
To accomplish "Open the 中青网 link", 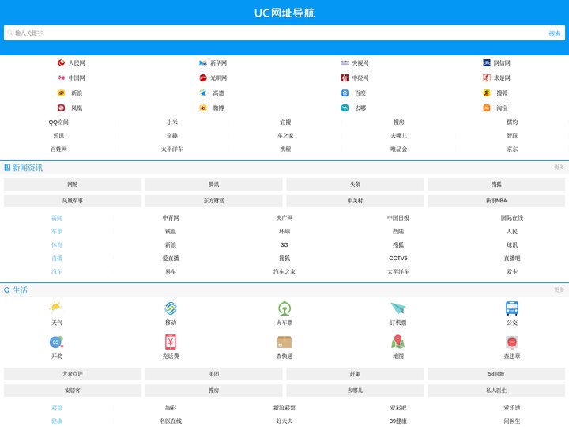I will [x=171, y=218].
